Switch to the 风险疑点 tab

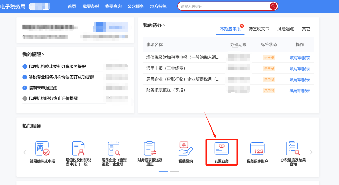285,29
